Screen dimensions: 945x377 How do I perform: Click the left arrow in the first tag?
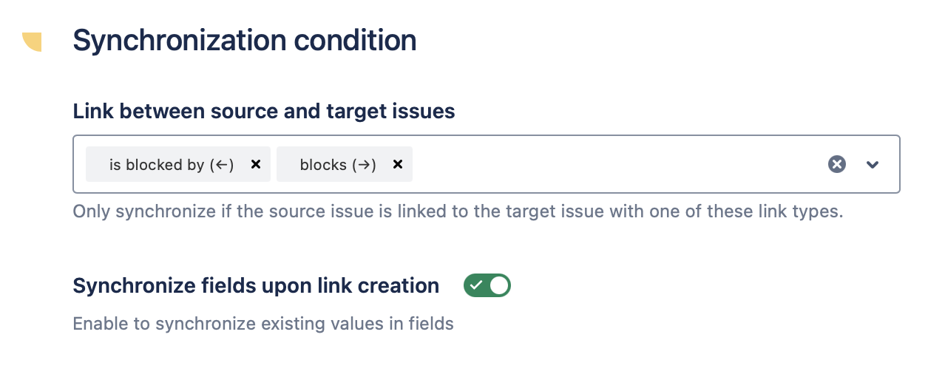[222, 165]
